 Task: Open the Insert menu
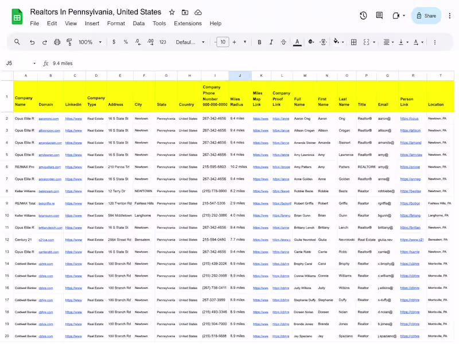[92, 24]
